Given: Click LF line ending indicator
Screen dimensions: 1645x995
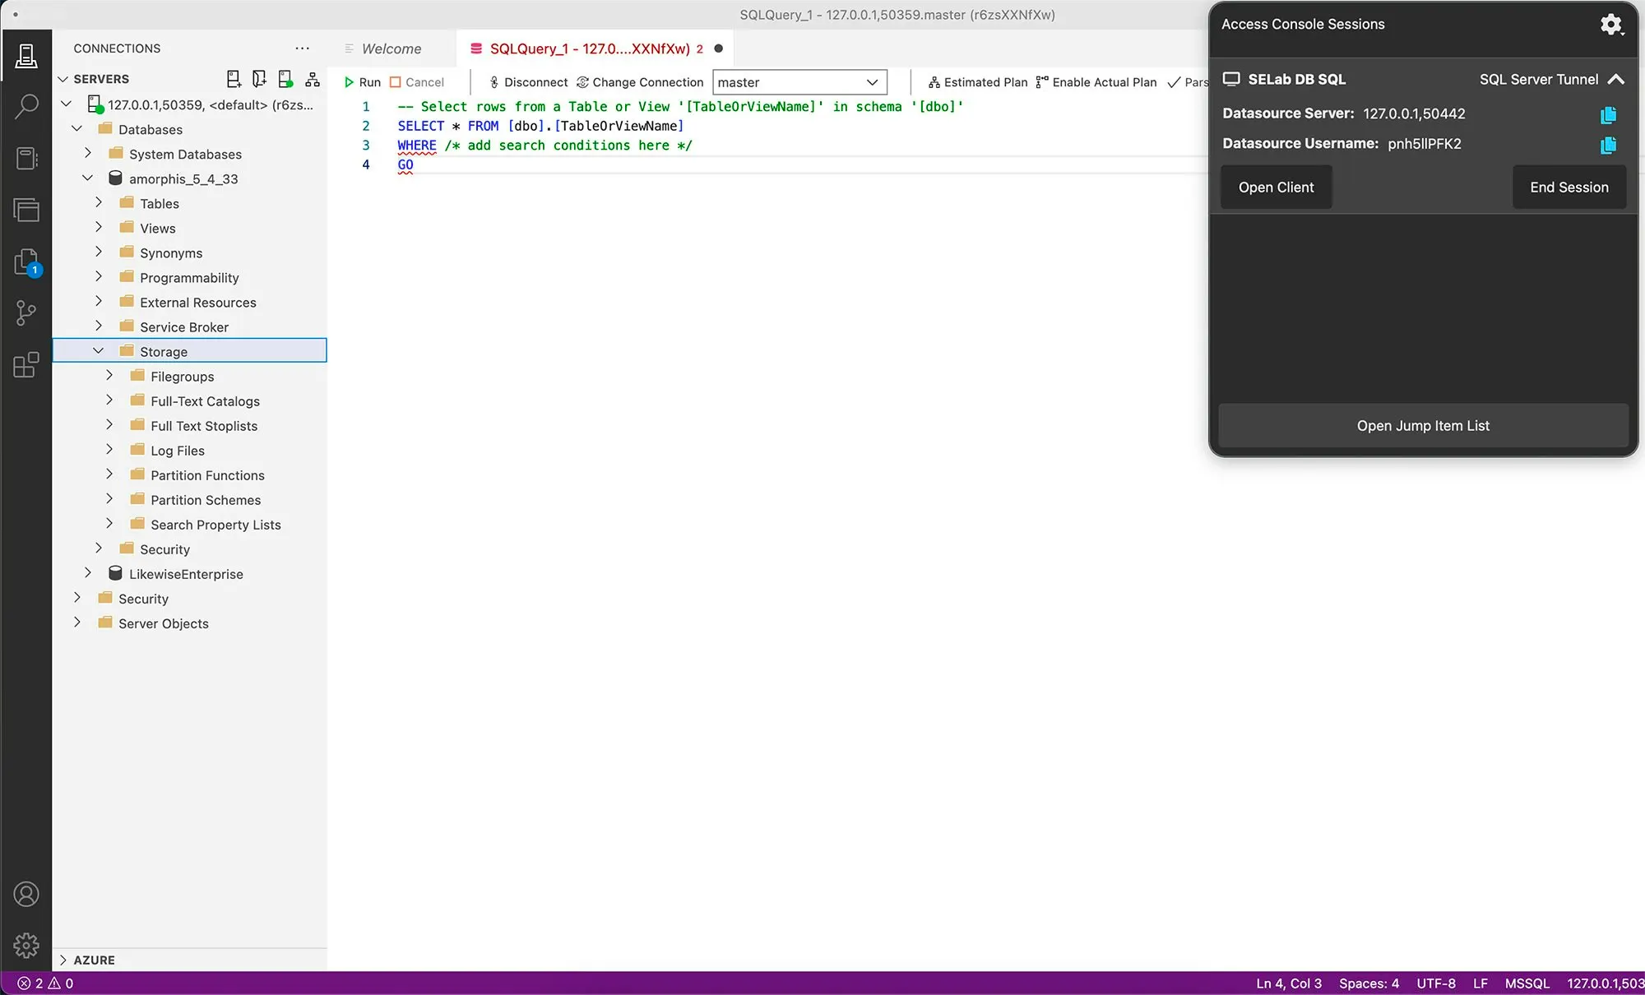Looking at the screenshot, I should [x=1480, y=983].
